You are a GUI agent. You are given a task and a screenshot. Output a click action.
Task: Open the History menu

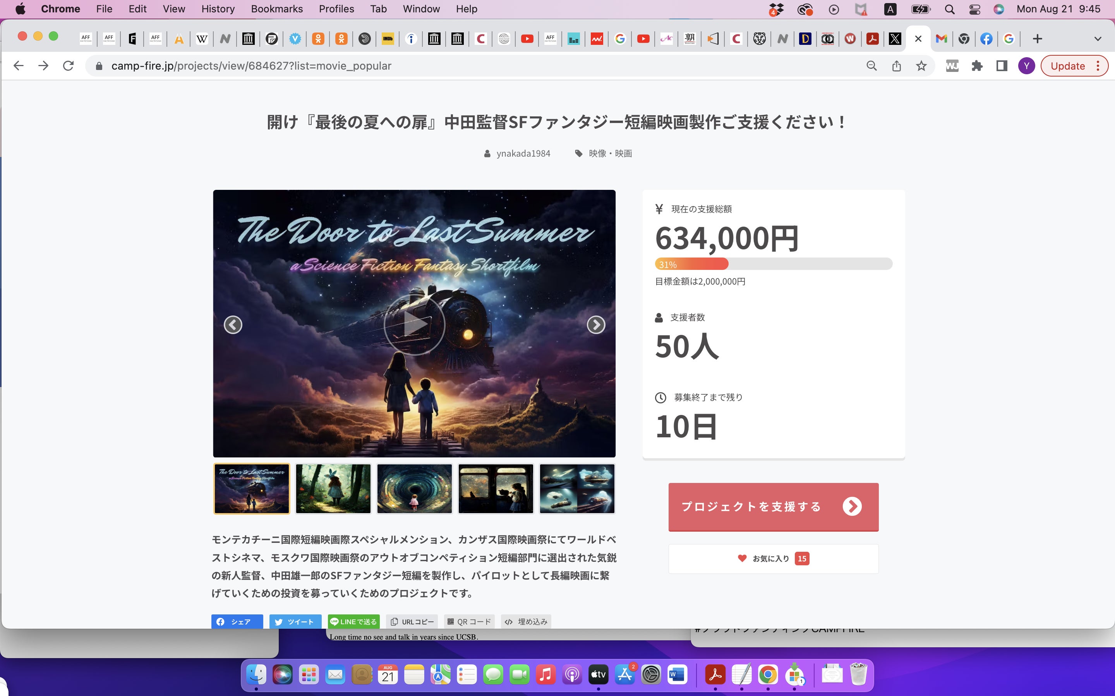tap(218, 9)
